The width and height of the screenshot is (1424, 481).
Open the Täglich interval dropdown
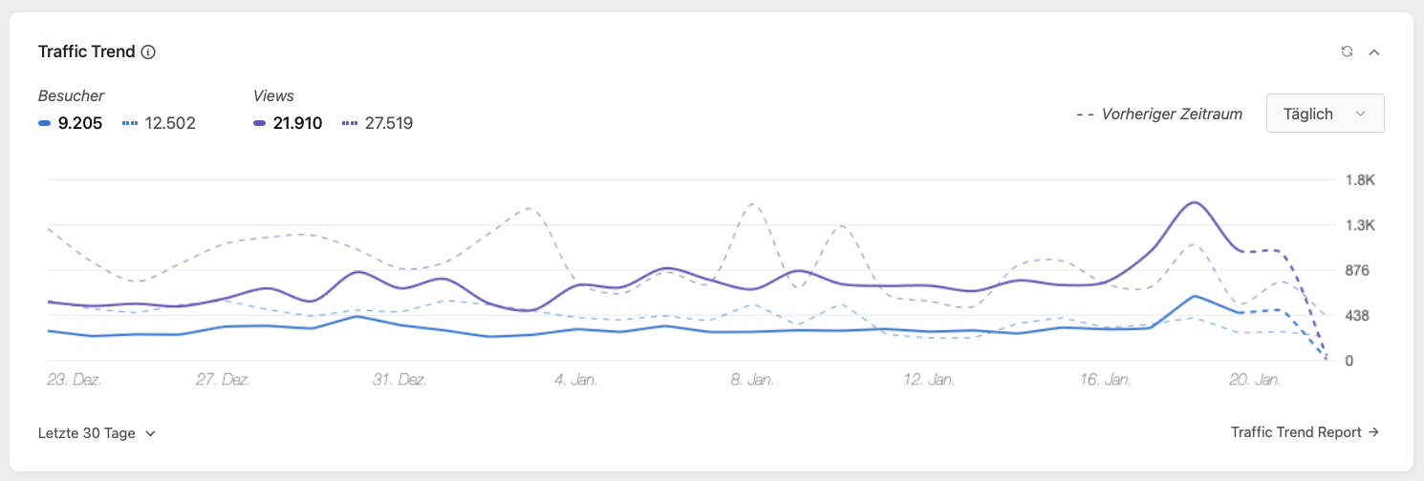[x=1325, y=114]
